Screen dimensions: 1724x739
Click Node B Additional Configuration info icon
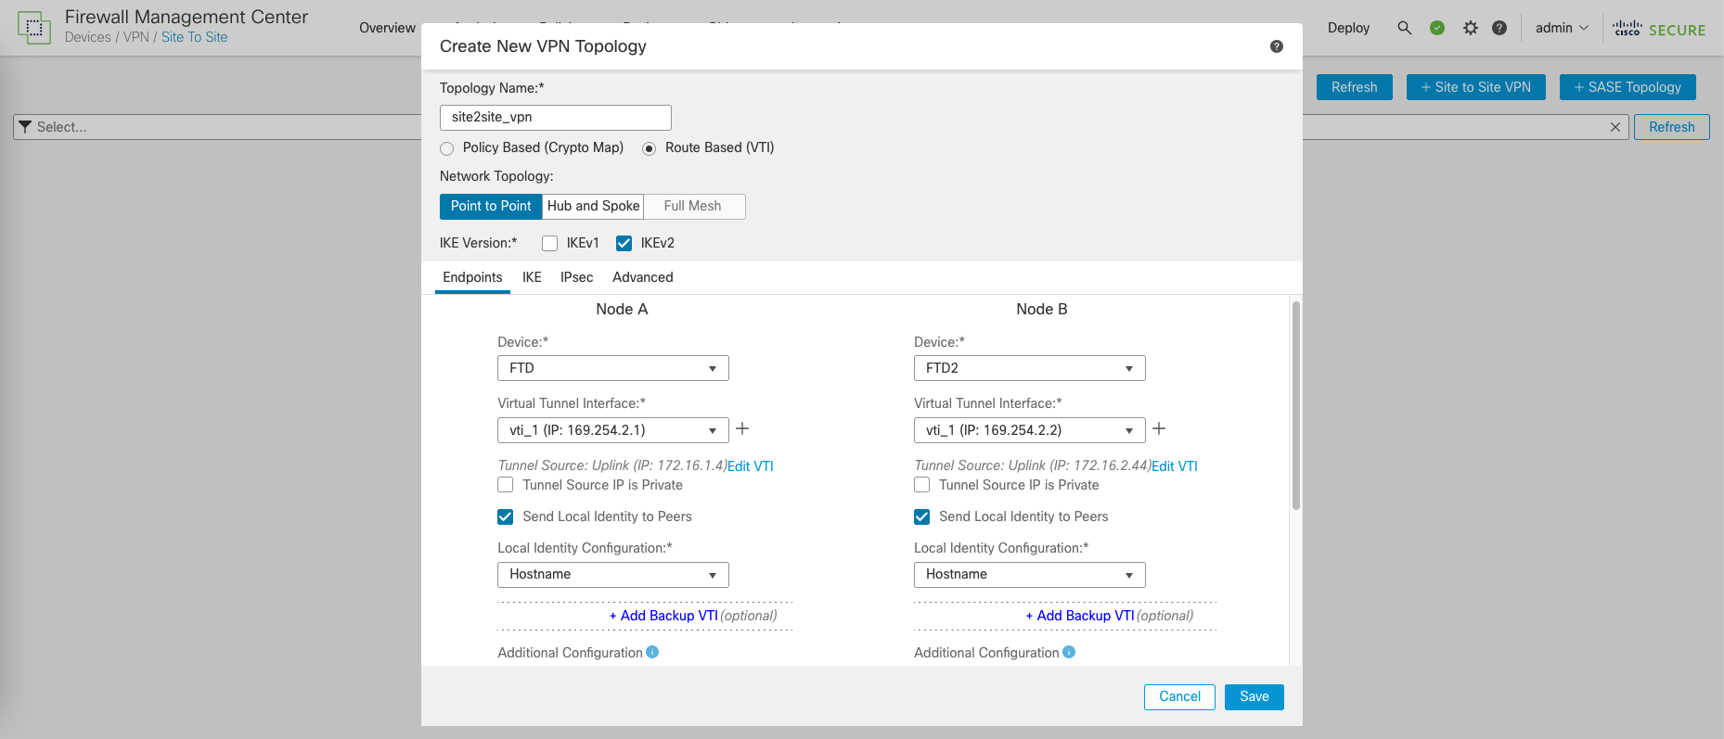(x=1069, y=652)
